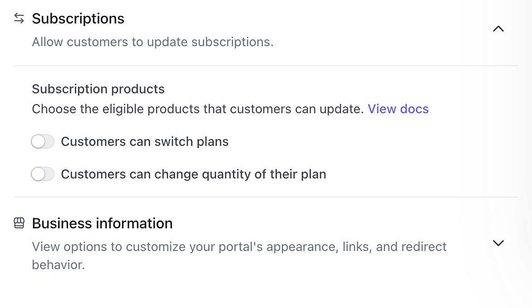This screenshot has width=532, height=308.
Task: Click the Business information storefront icon
Action: point(19,223)
